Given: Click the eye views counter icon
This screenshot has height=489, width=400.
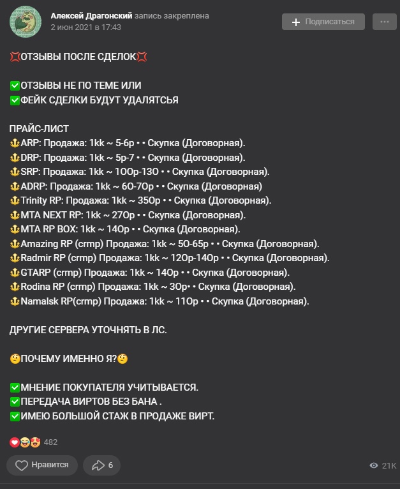Looking at the screenshot, I should [374, 466].
